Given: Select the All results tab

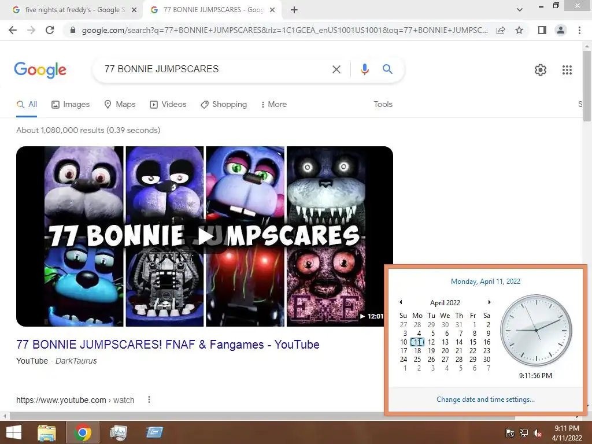Looking at the screenshot, I should coord(27,105).
